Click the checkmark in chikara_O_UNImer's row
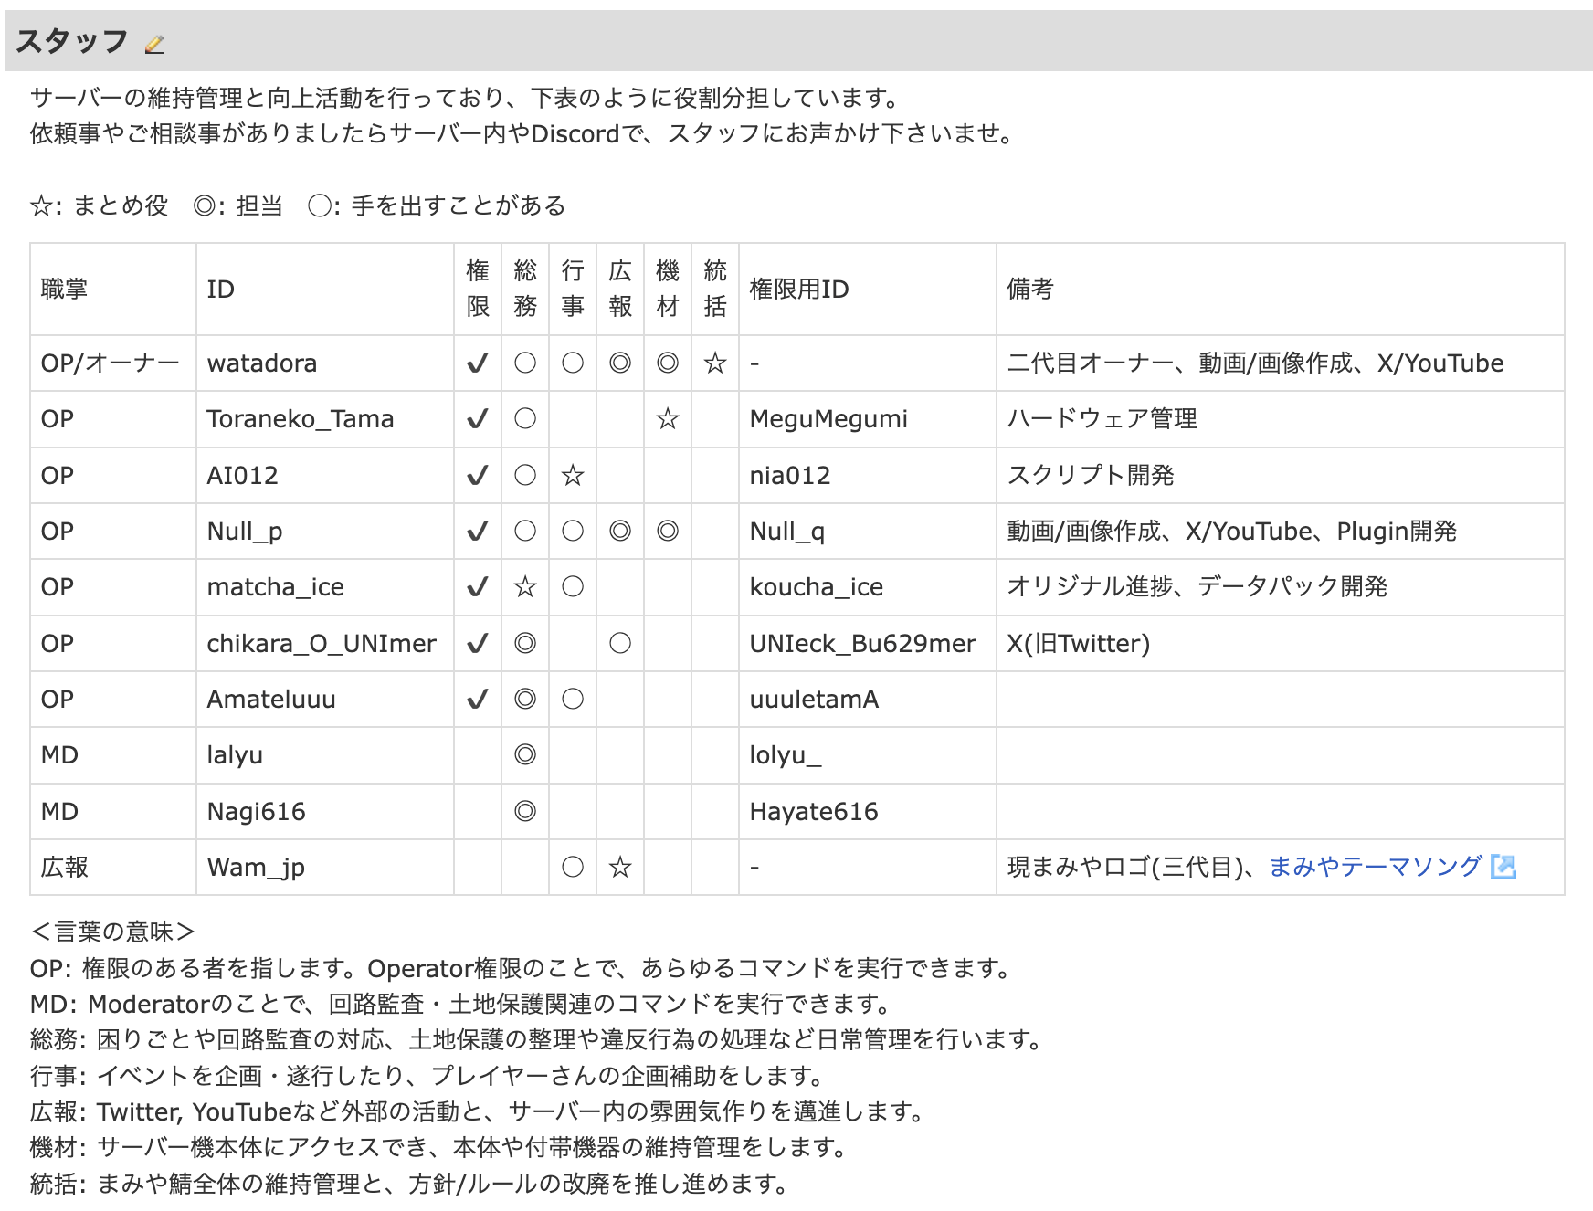1593x1211 pixels. coord(477,644)
